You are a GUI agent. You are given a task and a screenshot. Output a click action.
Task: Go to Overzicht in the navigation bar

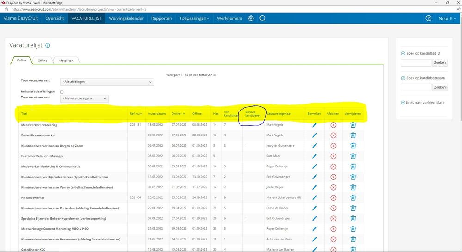[x=55, y=18]
